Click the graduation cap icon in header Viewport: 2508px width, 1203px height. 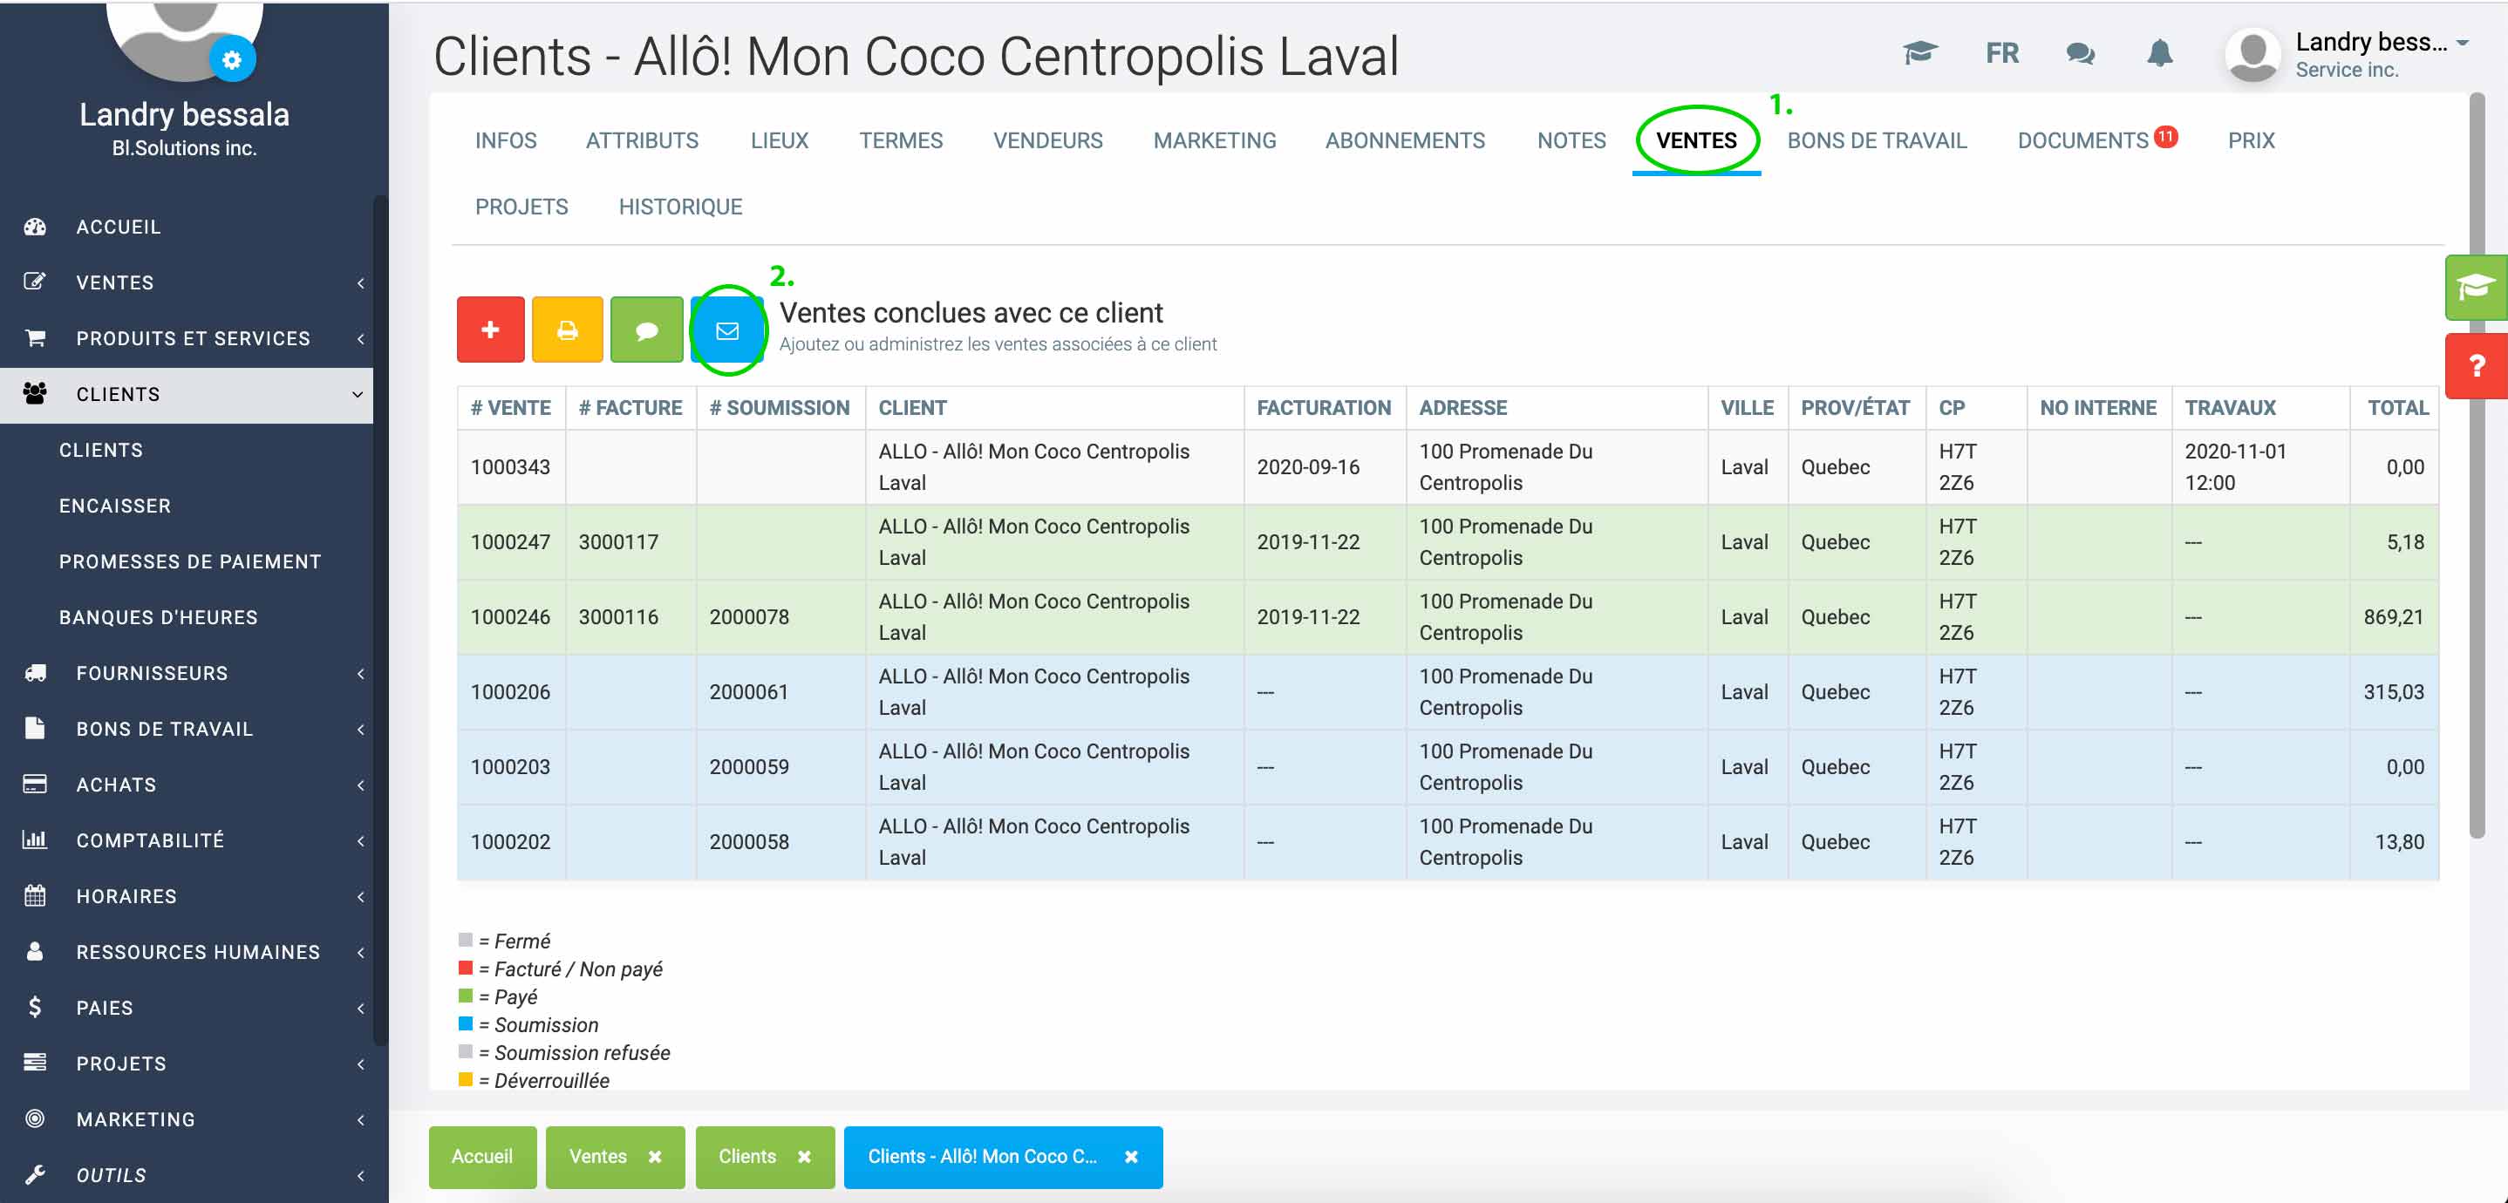pyautogui.click(x=1919, y=53)
